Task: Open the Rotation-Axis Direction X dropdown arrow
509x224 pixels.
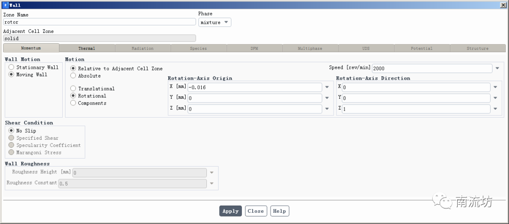Action: click(x=495, y=87)
